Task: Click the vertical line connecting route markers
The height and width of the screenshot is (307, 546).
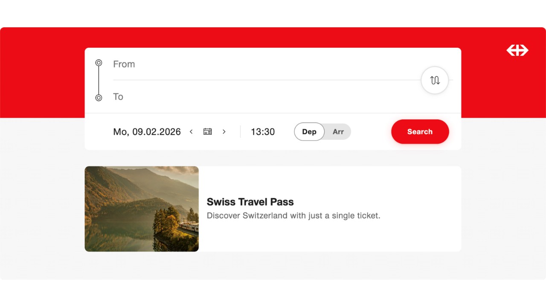Action: (x=99, y=80)
